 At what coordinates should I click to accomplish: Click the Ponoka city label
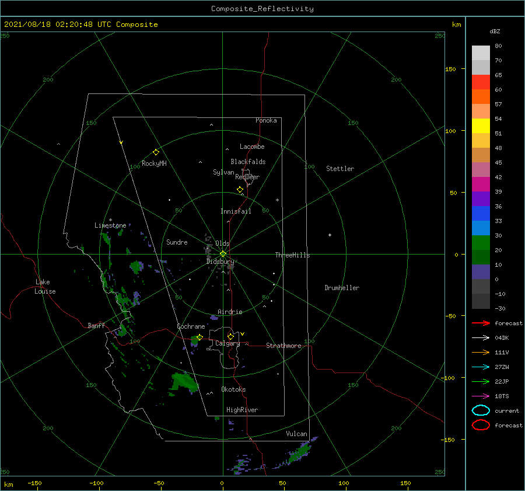click(266, 120)
